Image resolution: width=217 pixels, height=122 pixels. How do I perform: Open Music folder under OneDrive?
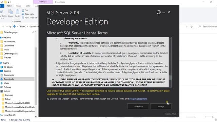point(6,49)
